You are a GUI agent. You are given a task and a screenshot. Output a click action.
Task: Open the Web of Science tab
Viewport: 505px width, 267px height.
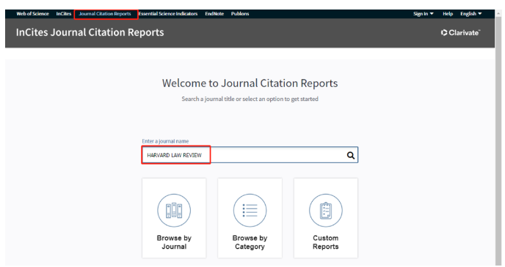[32, 14]
